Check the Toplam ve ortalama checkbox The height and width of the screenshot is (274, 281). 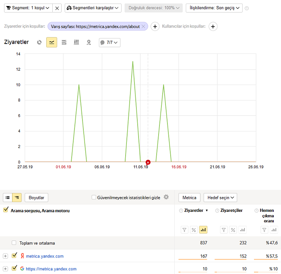tap(14, 243)
